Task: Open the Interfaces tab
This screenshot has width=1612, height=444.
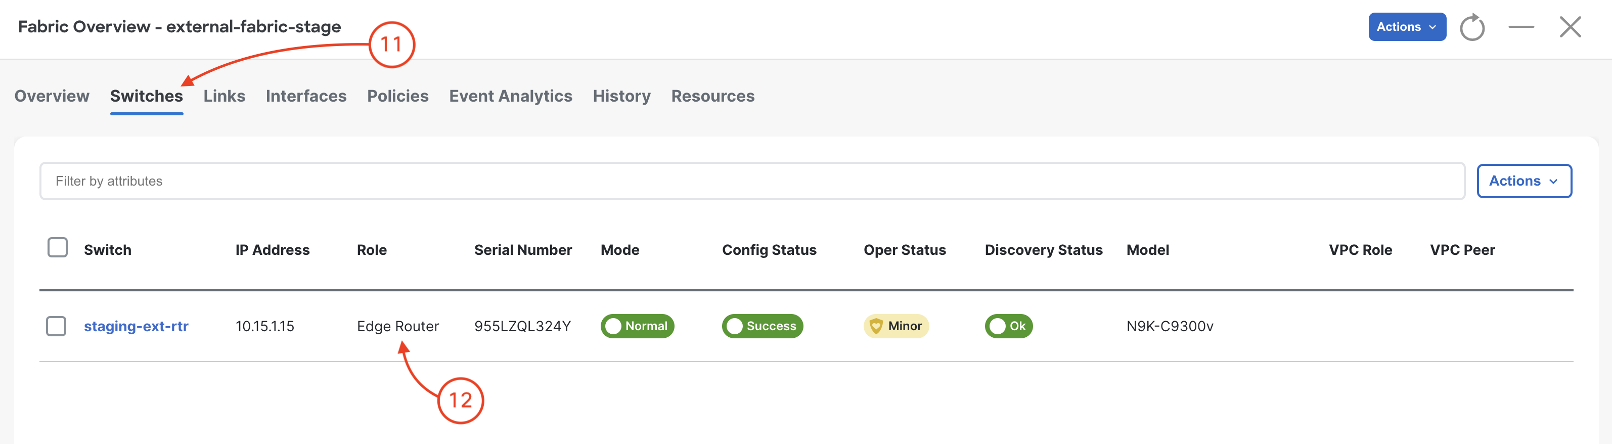Action: pos(306,96)
